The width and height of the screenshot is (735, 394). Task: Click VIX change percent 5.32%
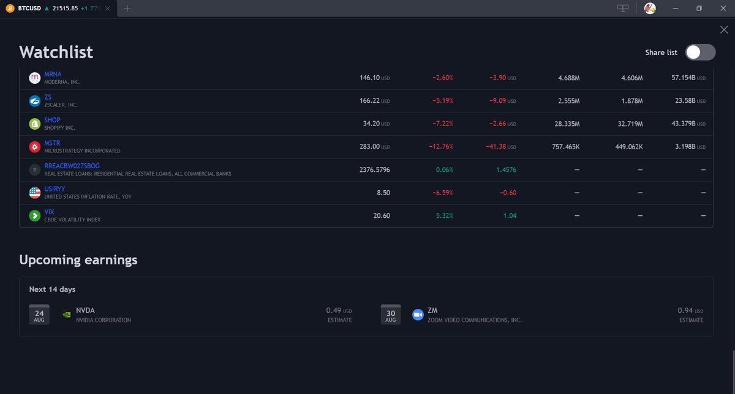[444, 215]
